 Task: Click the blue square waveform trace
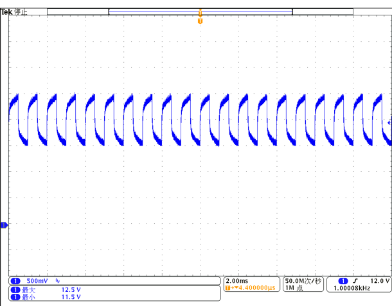coord(200,119)
